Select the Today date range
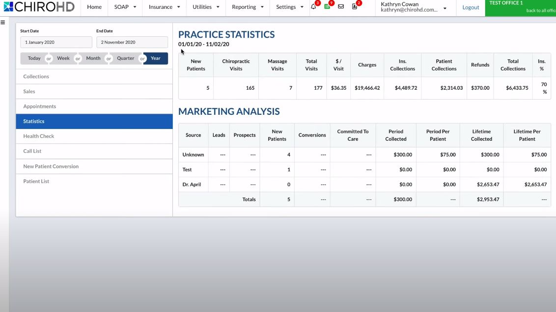The image size is (556, 312). point(34,58)
